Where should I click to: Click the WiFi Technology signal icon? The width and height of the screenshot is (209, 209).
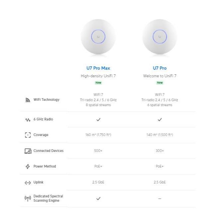pyautogui.click(x=28, y=100)
